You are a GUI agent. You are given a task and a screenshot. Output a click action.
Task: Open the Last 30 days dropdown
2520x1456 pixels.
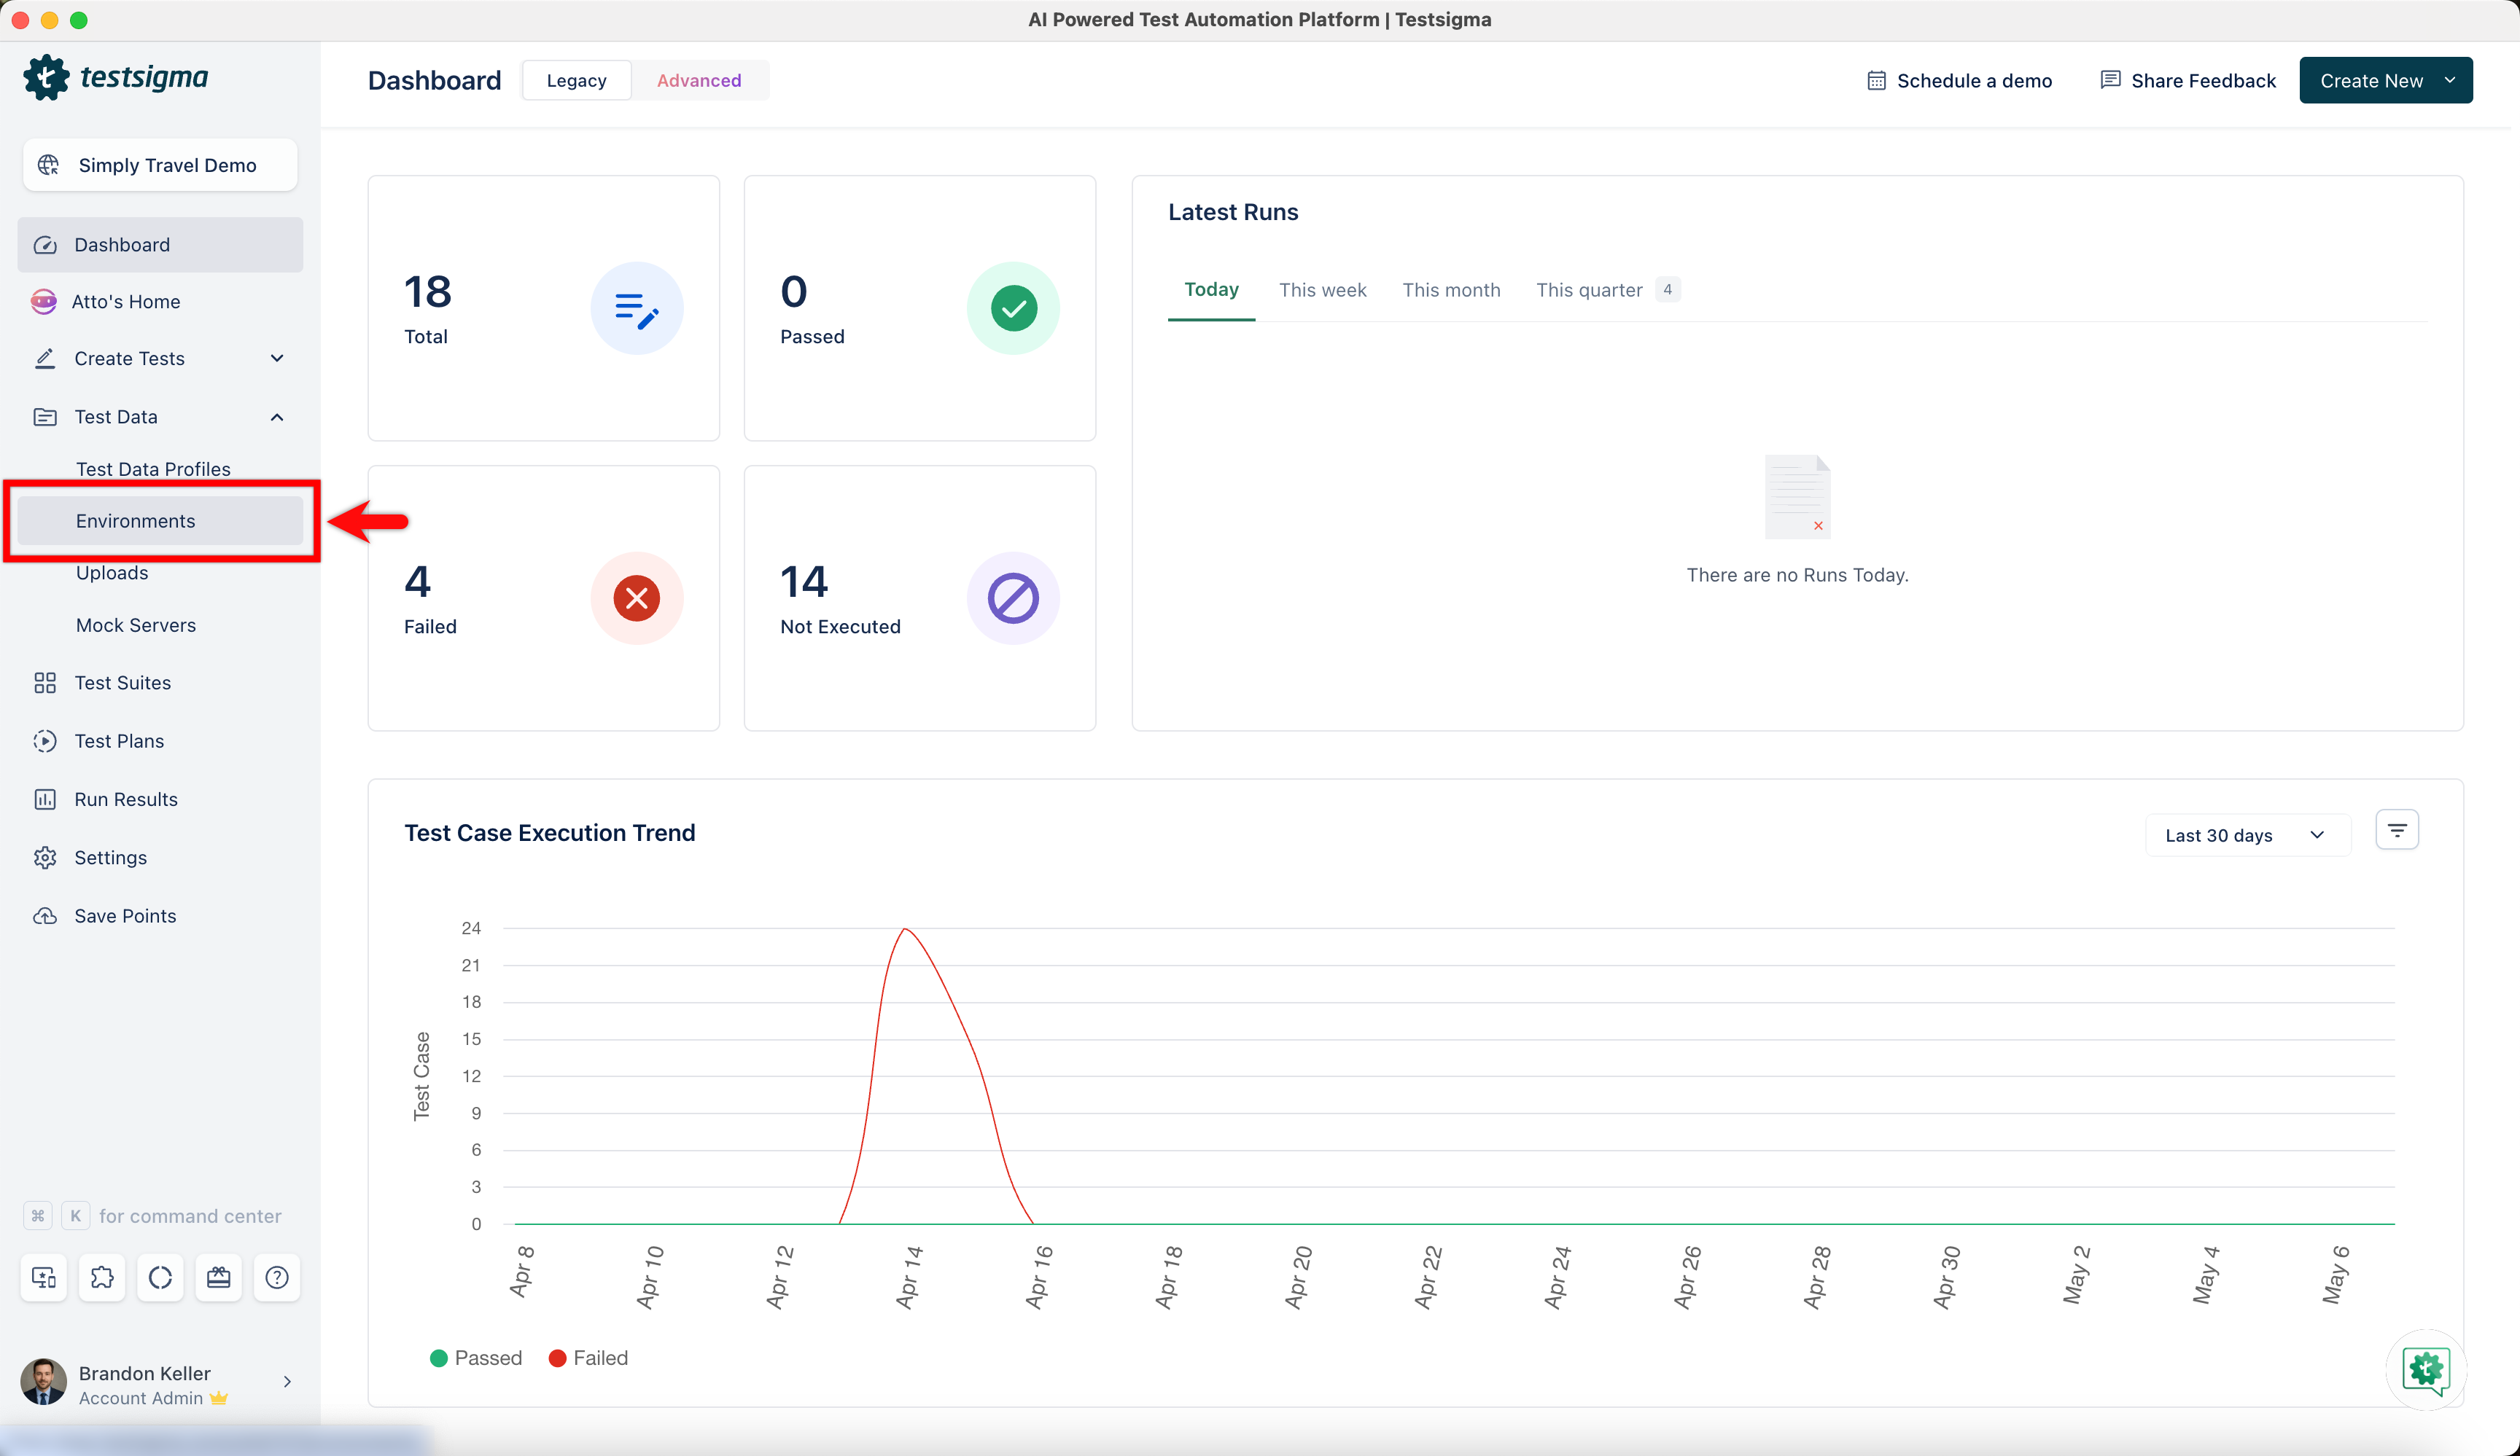[2247, 835]
